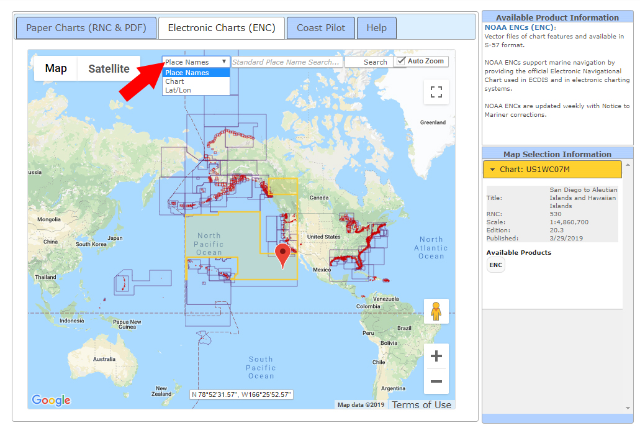Zoom in on the map
This screenshot has height=433, width=640.
pos(436,356)
